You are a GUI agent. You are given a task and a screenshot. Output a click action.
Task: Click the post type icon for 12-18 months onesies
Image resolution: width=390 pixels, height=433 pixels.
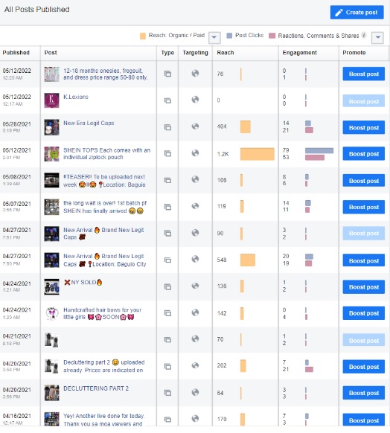point(167,74)
